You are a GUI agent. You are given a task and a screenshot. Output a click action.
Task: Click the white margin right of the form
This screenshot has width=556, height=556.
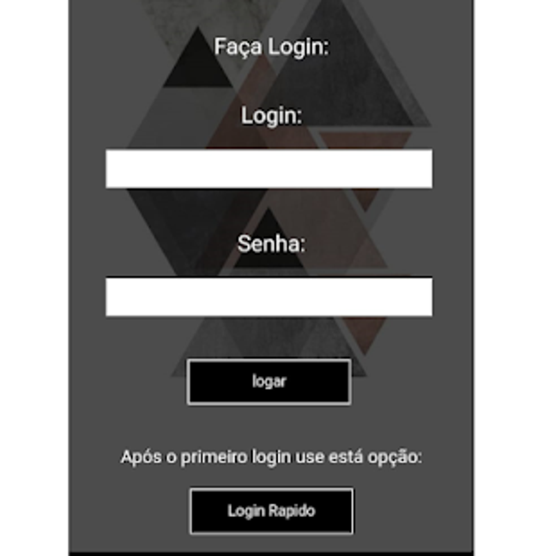tap(515, 278)
